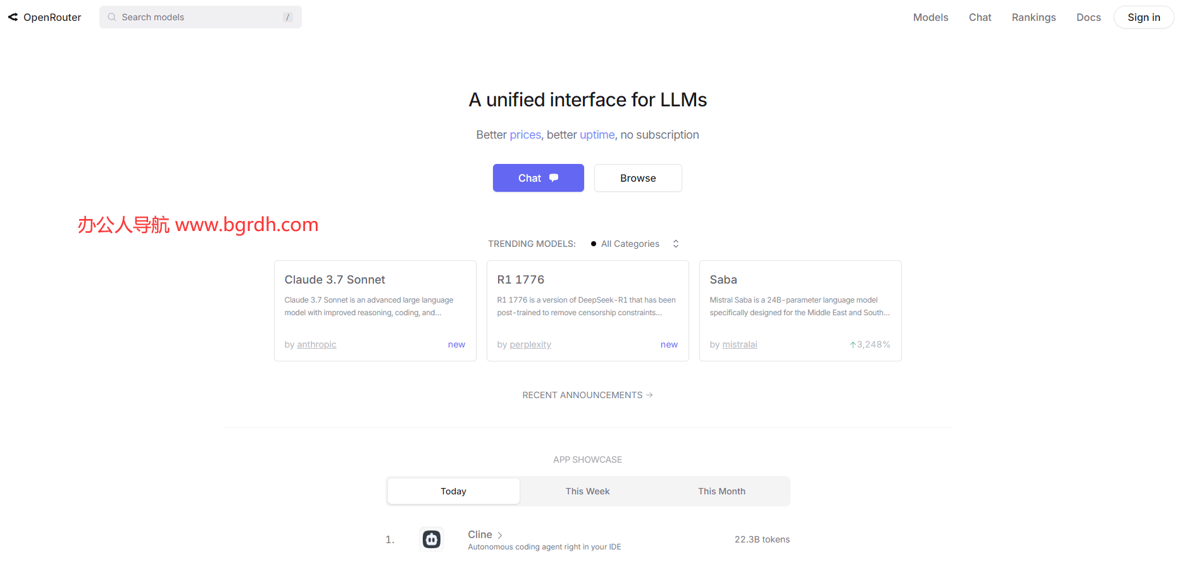This screenshot has width=1179, height=564.
Task: Open Docs in the top navigation
Action: coord(1089,17)
